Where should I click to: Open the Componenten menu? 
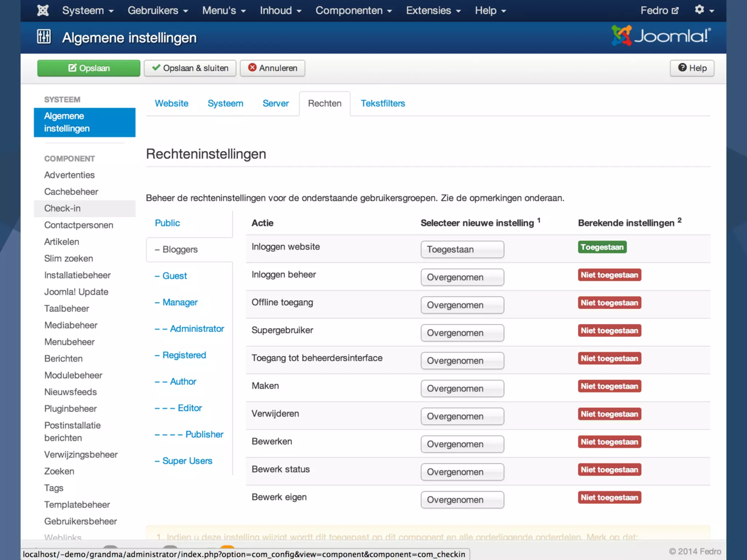tap(353, 10)
